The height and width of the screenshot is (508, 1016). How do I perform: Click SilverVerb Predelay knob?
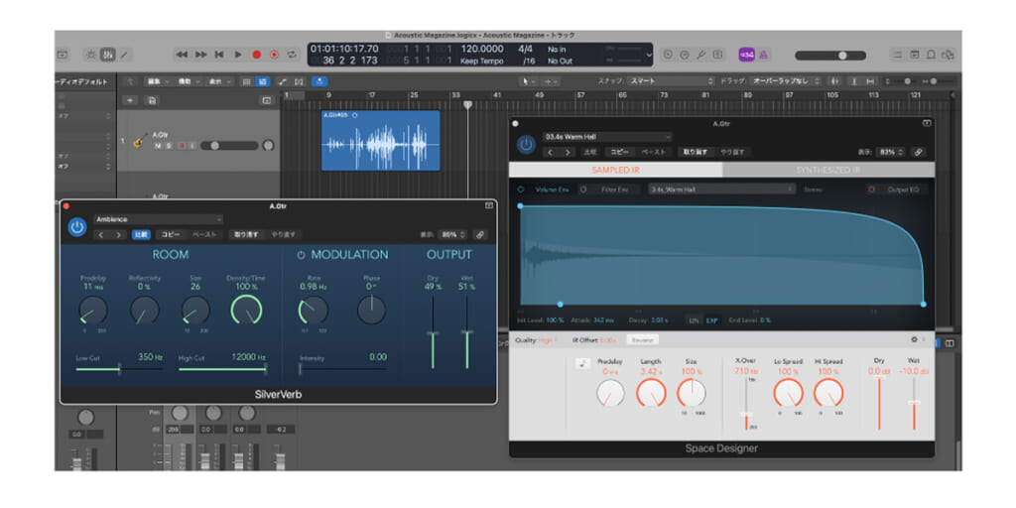click(x=92, y=311)
